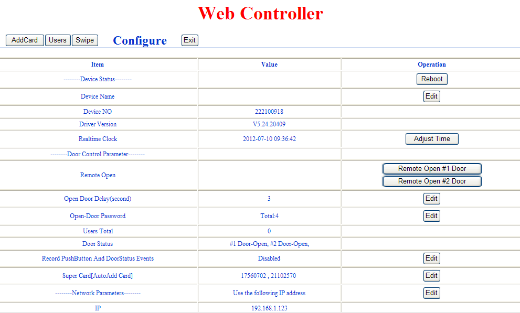The height and width of the screenshot is (313, 520).
Task: Edit the Device Name
Action: (x=431, y=96)
